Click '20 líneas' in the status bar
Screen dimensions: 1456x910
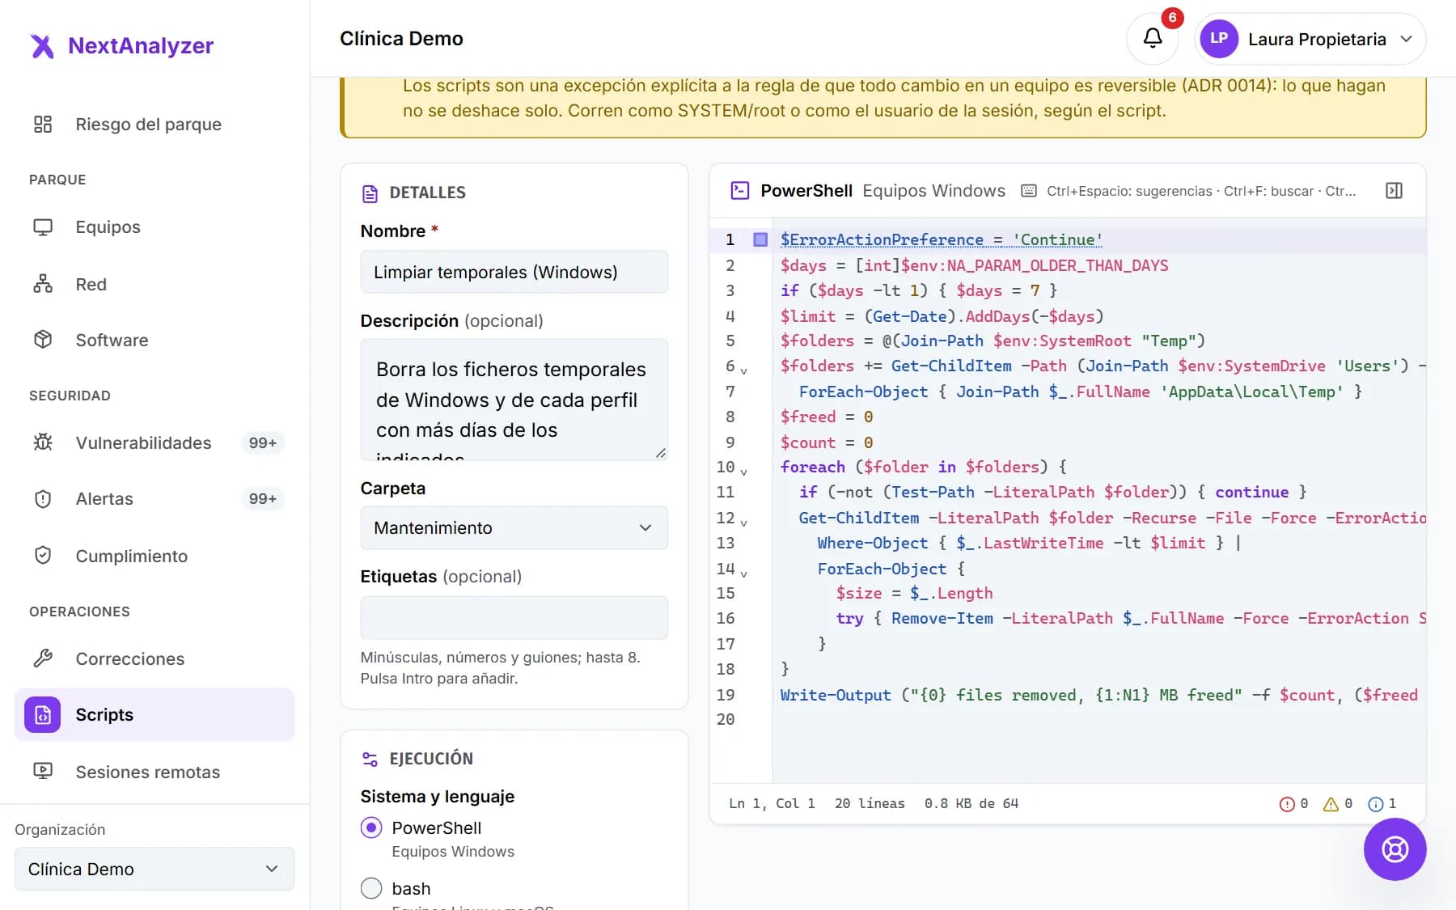point(870,803)
